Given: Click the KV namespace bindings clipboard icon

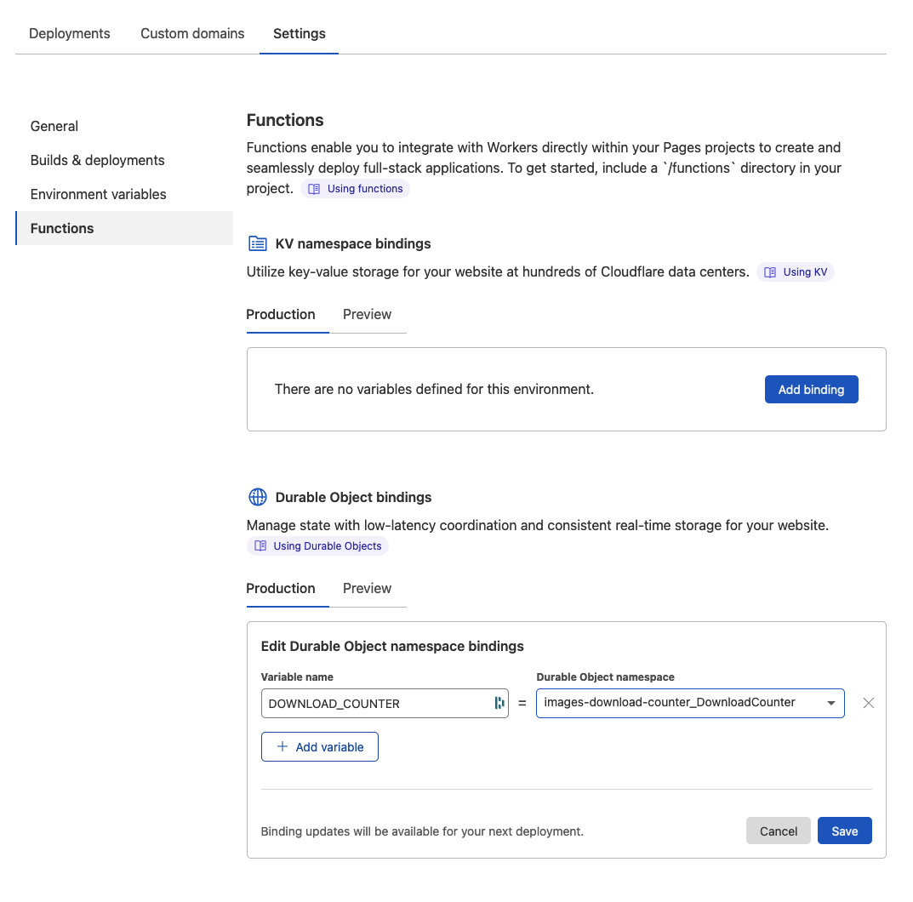Looking at the screenshot, I should pos(257,243).
